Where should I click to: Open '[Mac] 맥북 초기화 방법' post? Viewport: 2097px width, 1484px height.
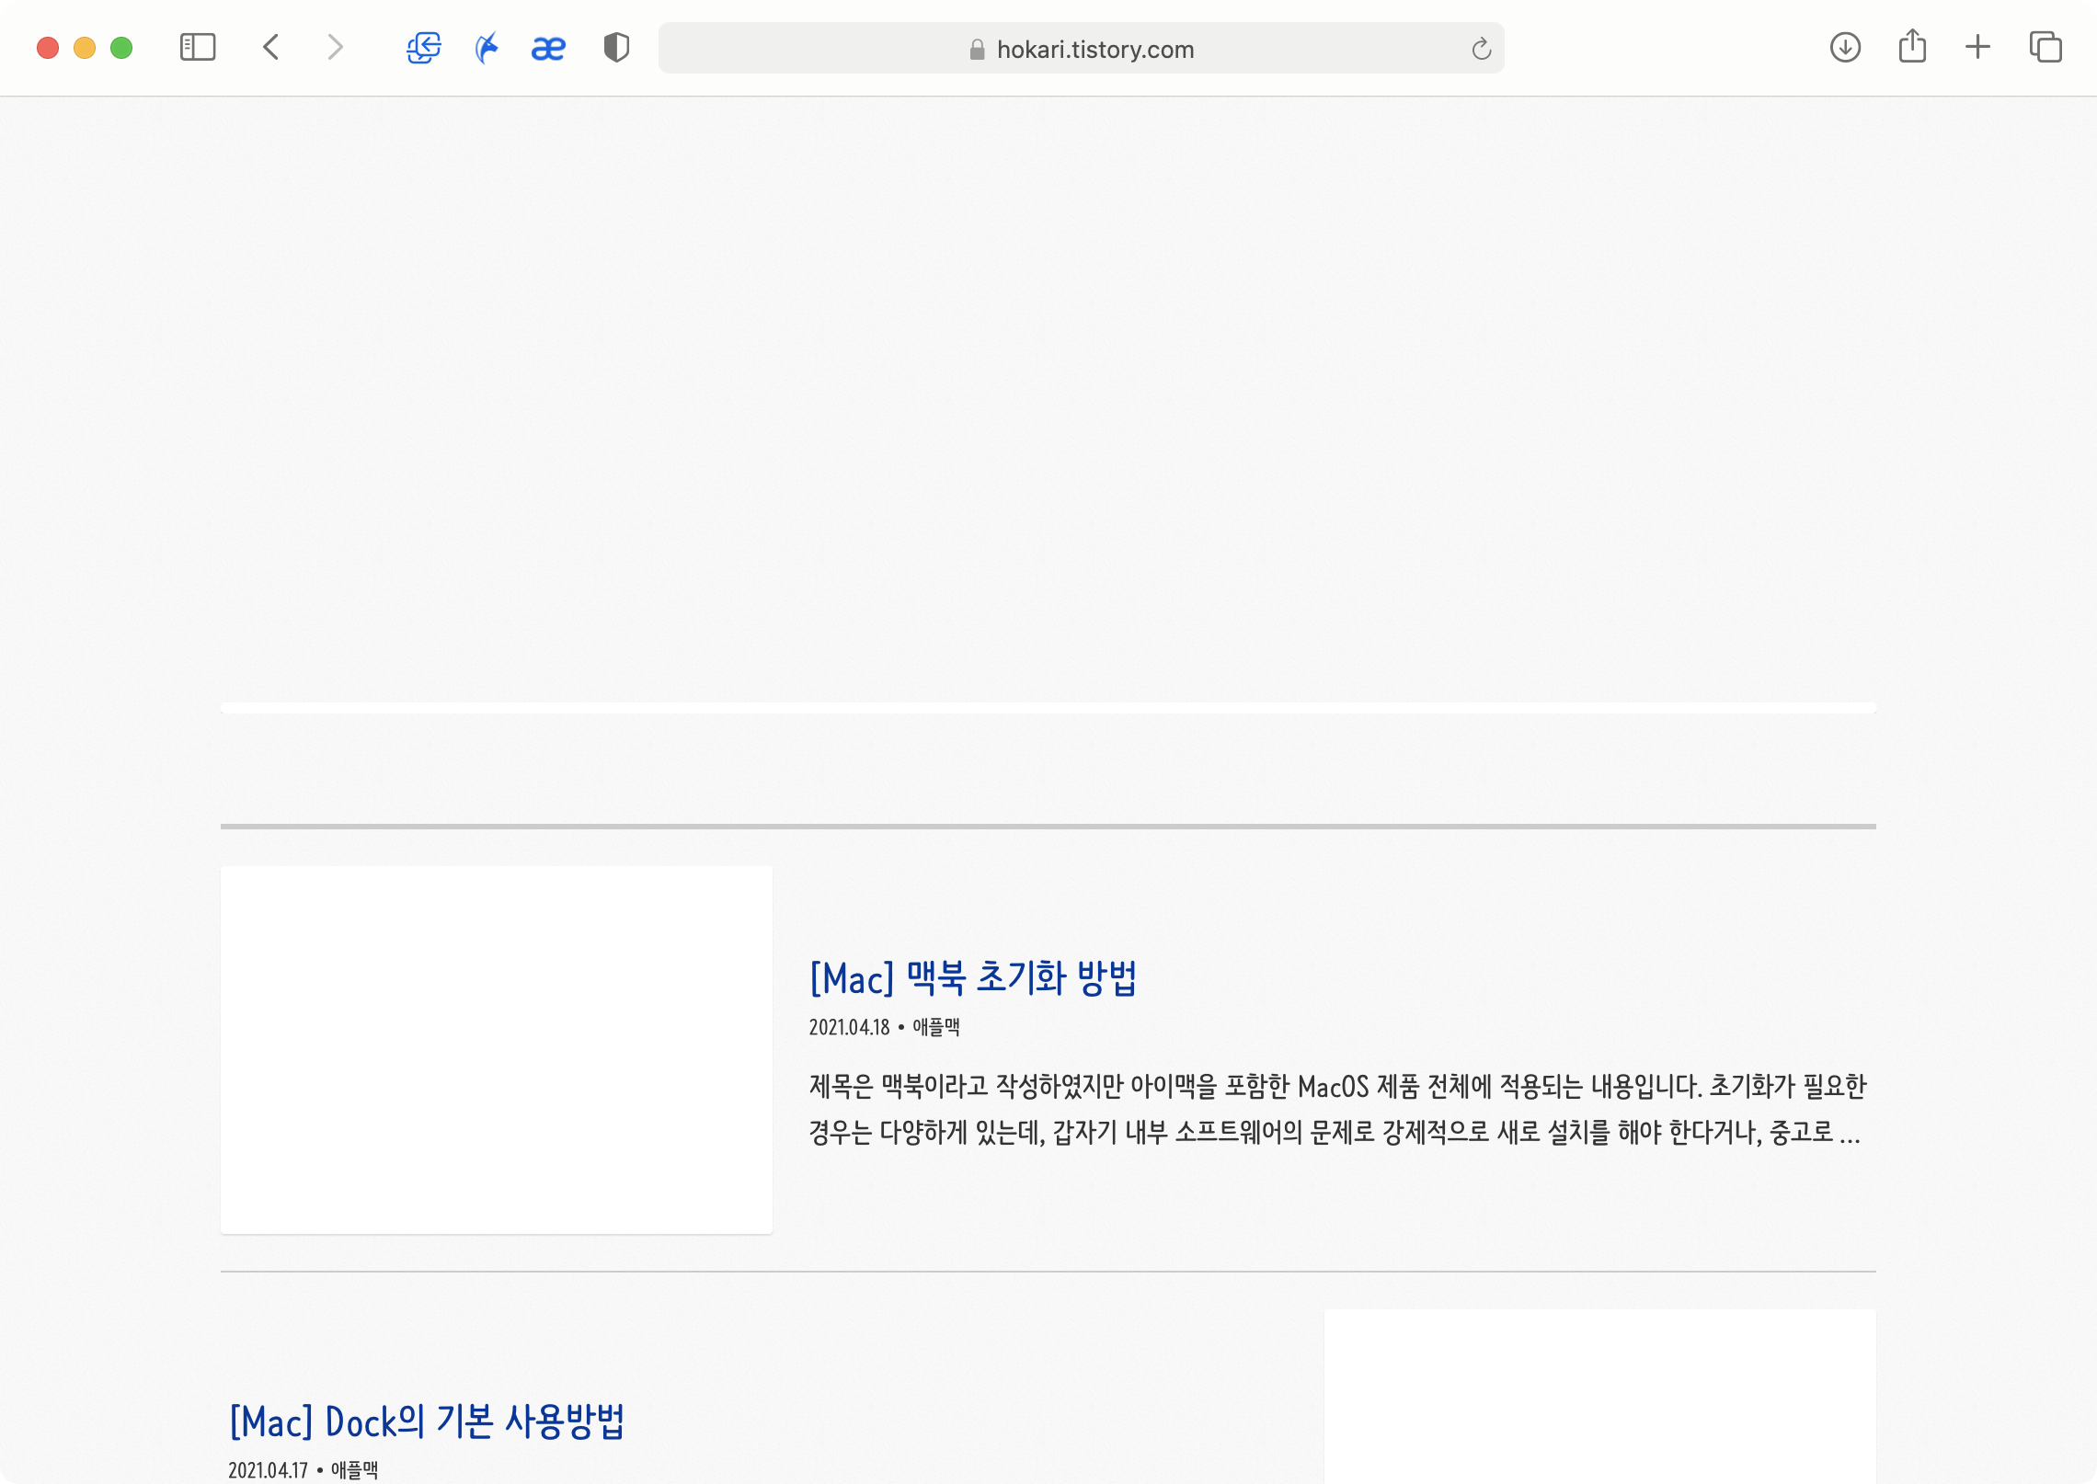pos(973,978)
